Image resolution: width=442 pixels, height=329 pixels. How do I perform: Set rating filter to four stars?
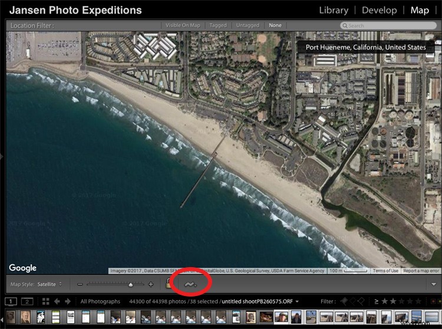[410, 302]
